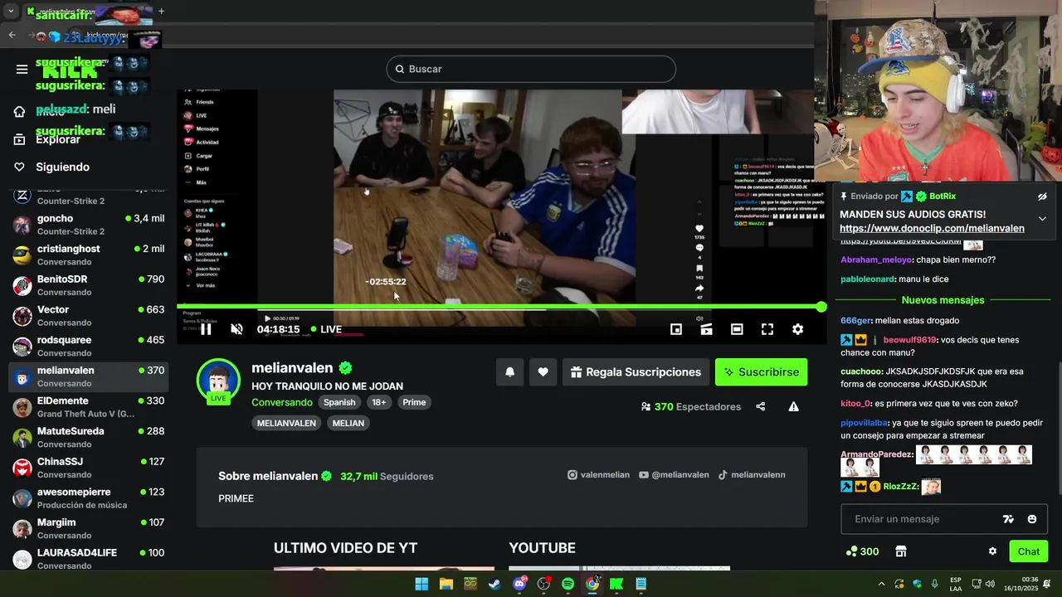1062x597 pixels.
Task: Follow melianvalen with the heart button
Action: tap(543, 372)
